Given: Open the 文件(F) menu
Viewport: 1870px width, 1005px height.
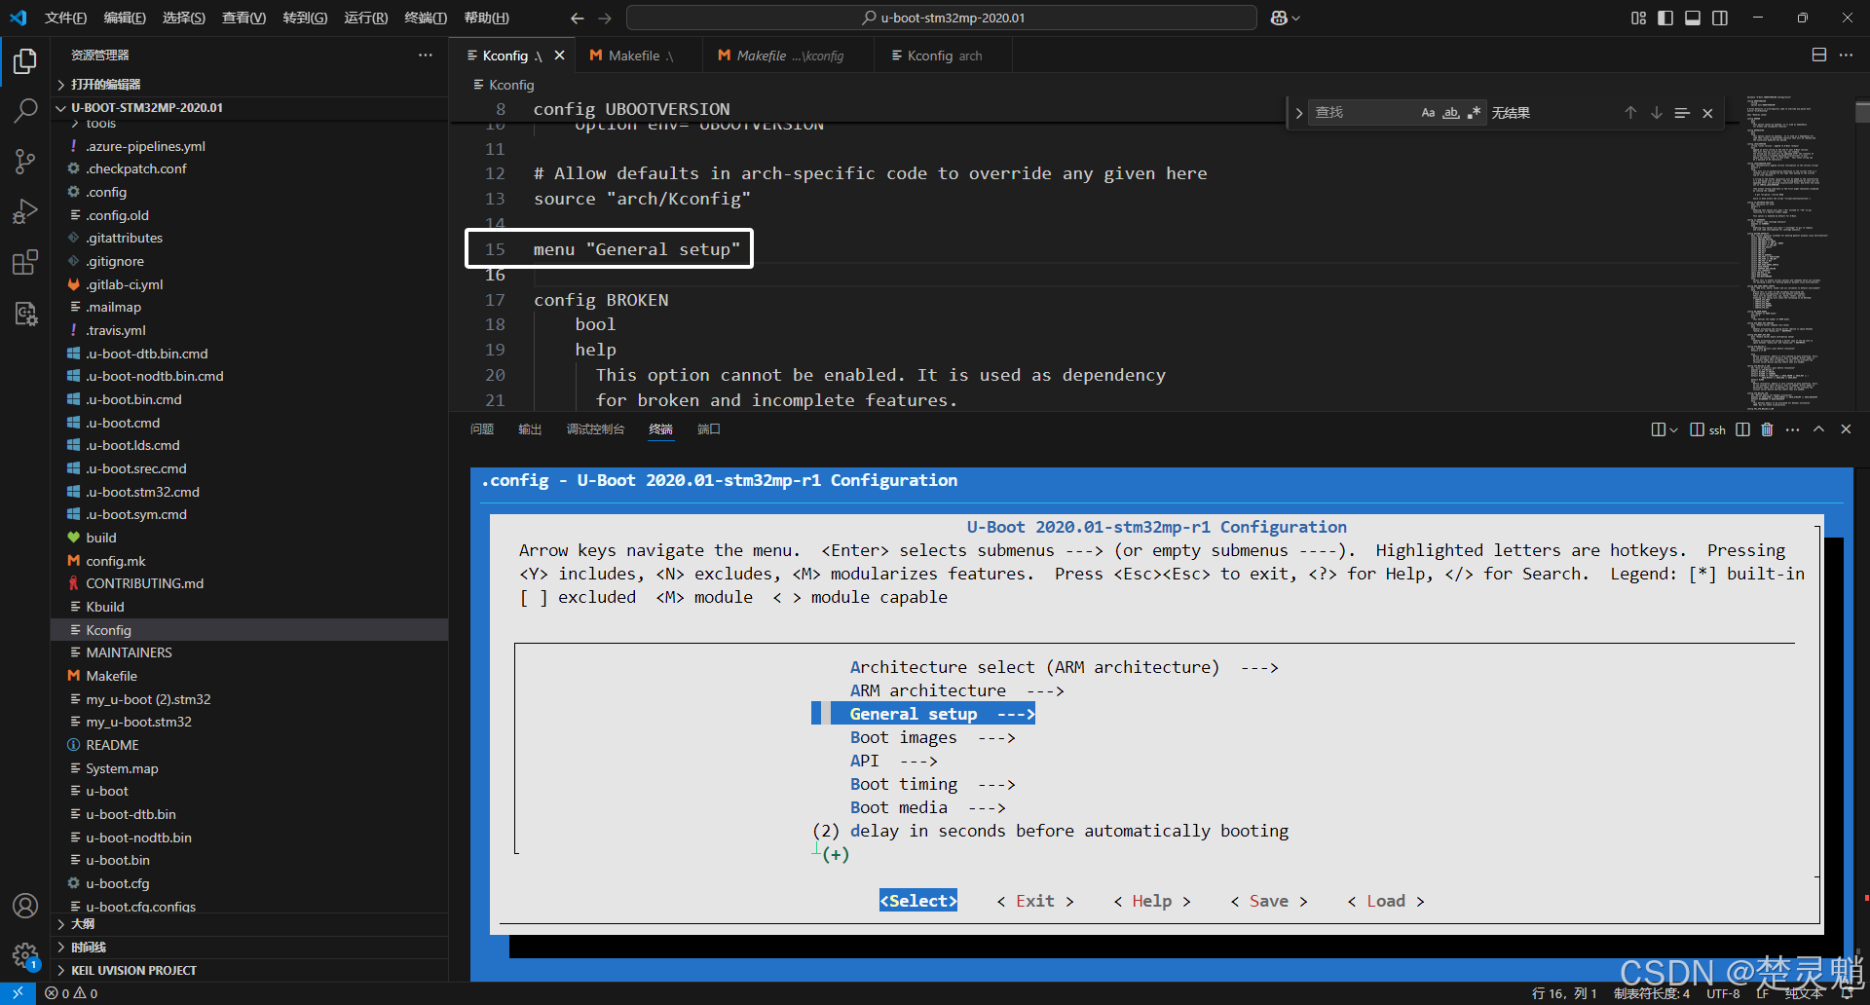Looking at the screenshot, I should [65, 18].
